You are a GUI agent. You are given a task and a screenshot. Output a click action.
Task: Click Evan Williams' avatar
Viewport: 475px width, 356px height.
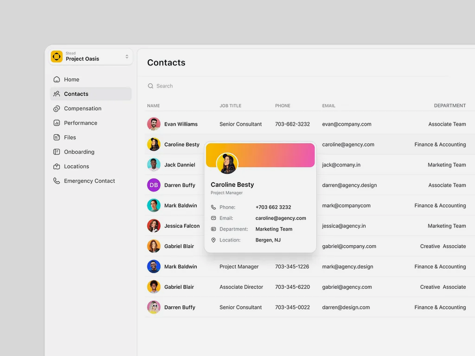tap(154, 124)
